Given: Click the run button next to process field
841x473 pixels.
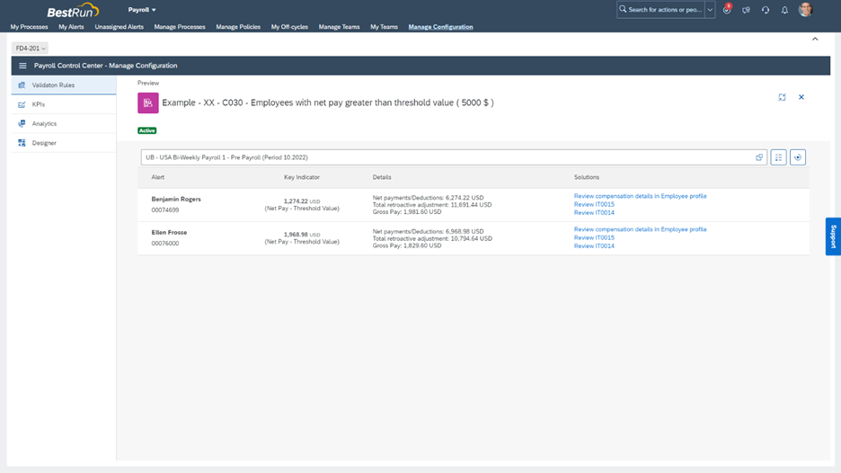Looking at the screenshot, I should [x=797, y=157].
